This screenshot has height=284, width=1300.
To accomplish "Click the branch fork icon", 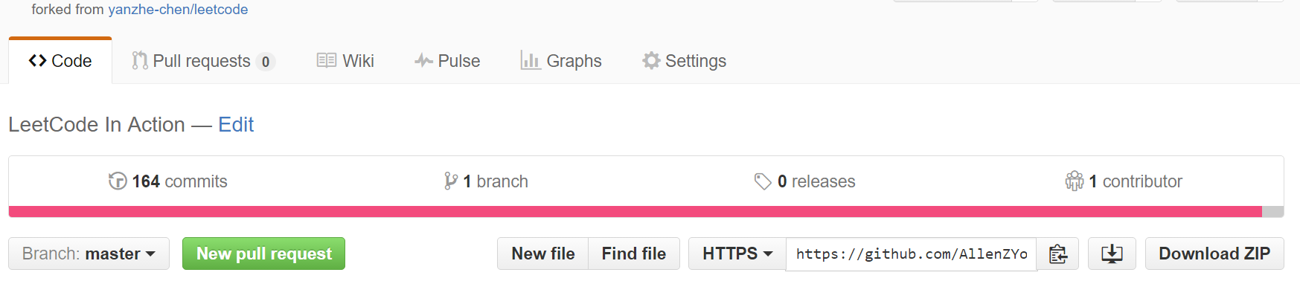I will click(x=450, y=181).
